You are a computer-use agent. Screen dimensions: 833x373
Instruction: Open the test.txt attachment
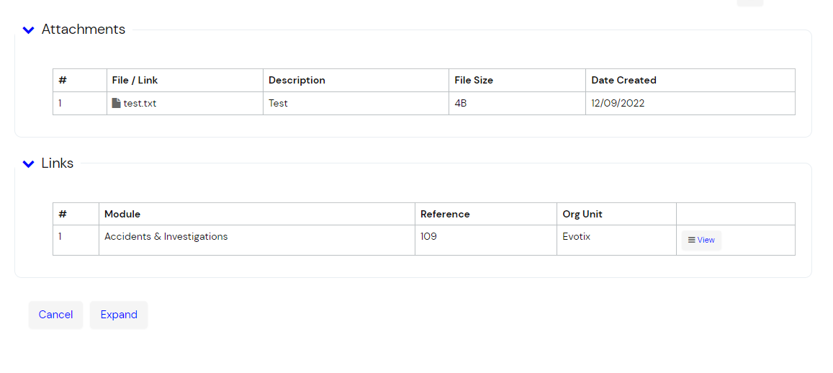[140, 103]
